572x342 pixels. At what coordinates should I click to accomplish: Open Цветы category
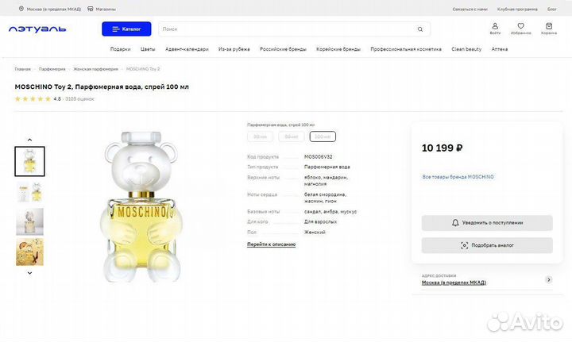148,49
